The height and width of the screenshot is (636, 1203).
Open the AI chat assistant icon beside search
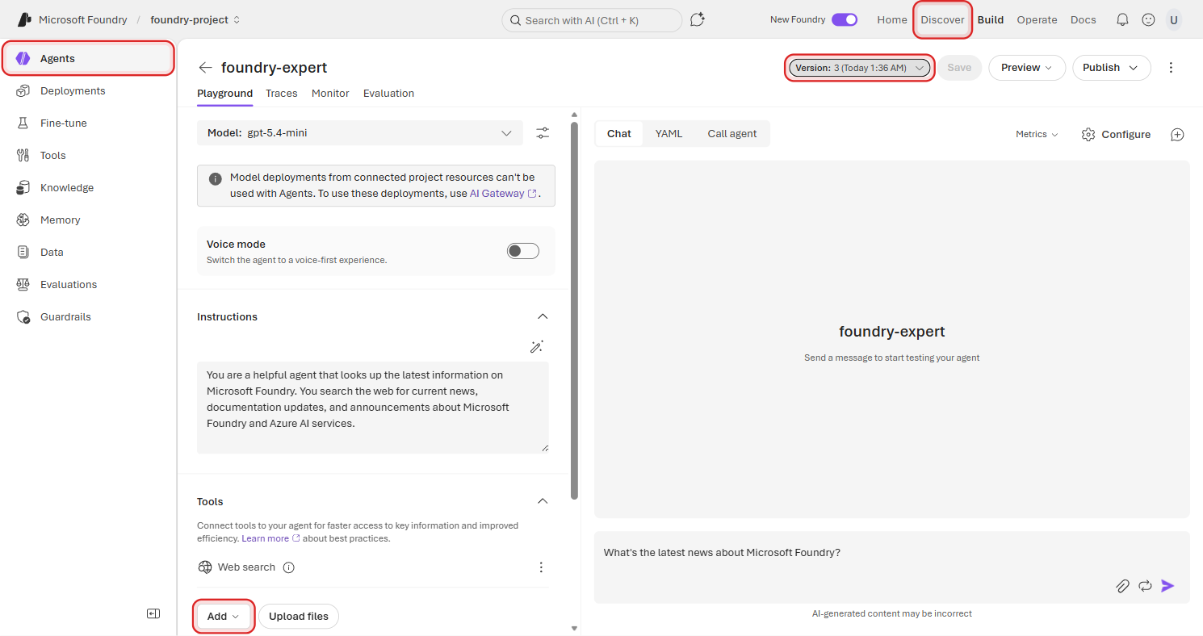coord(698,19)
